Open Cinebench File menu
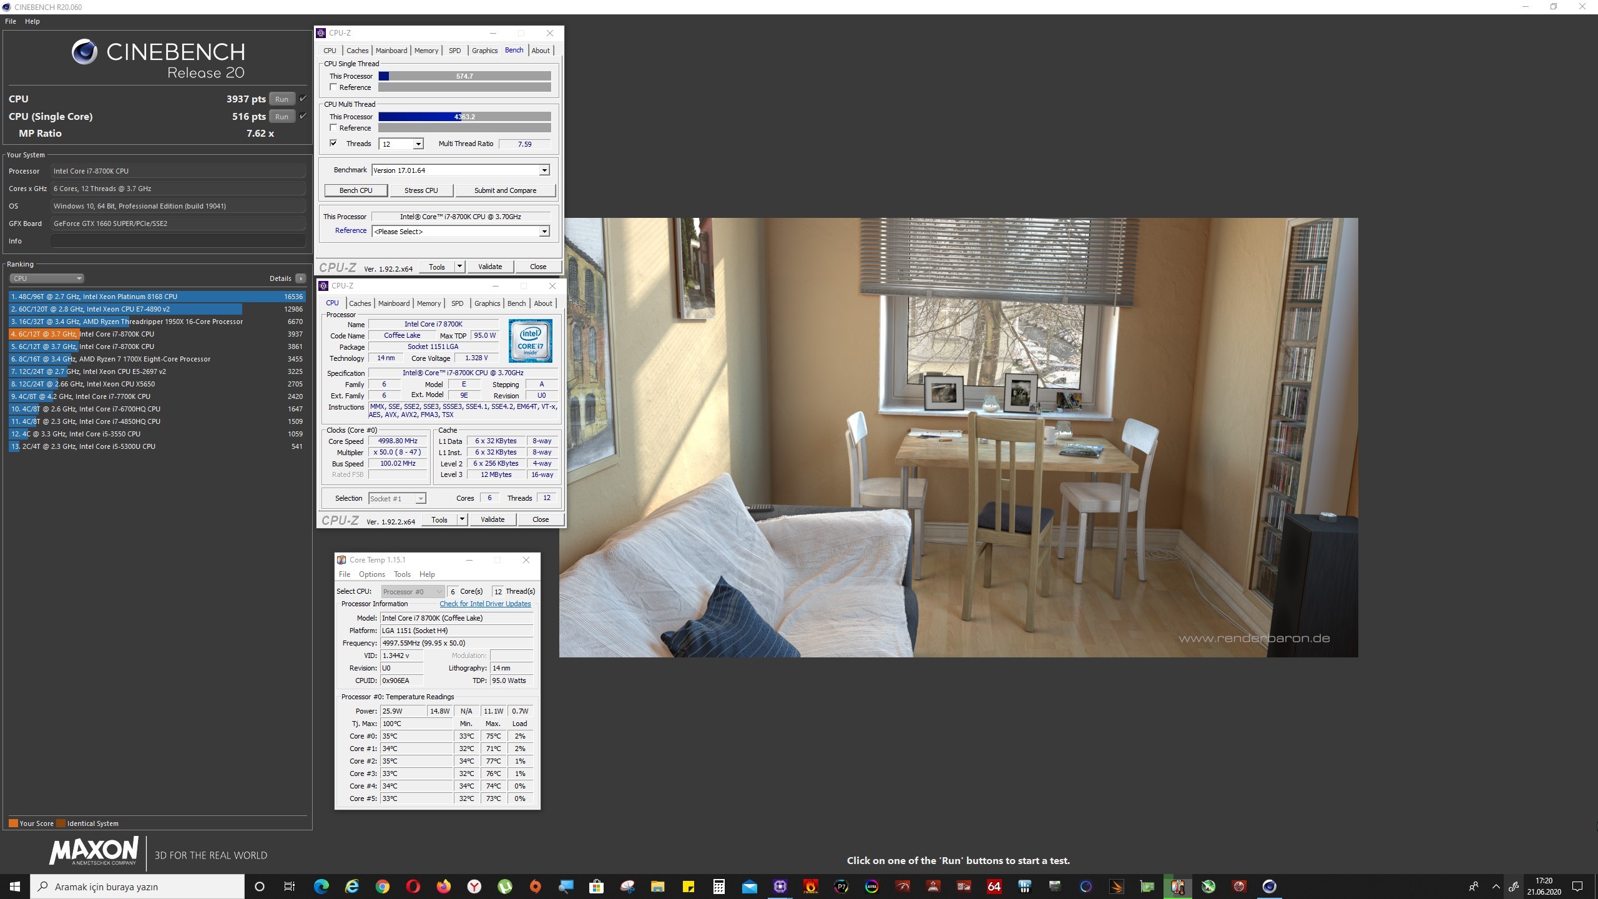Screen dimensions: 1598x899 coord(11,21)
